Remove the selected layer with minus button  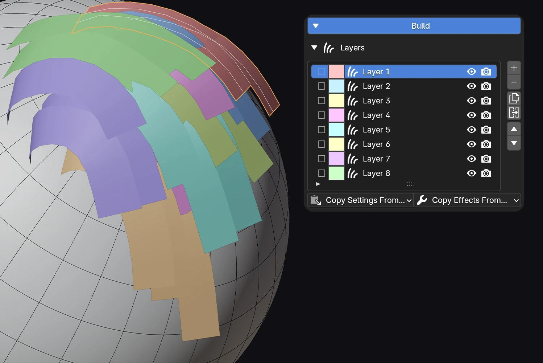pyautogui.click(x=514, y=82)
